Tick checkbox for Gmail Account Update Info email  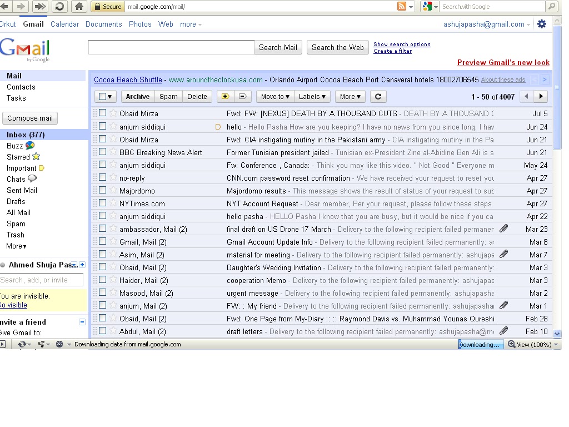103,241
